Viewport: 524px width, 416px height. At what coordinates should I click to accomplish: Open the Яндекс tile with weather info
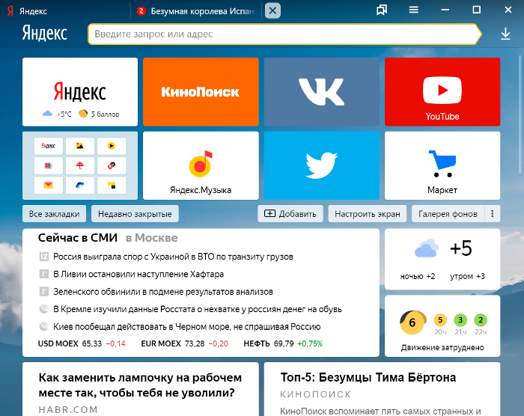point(80,92)
